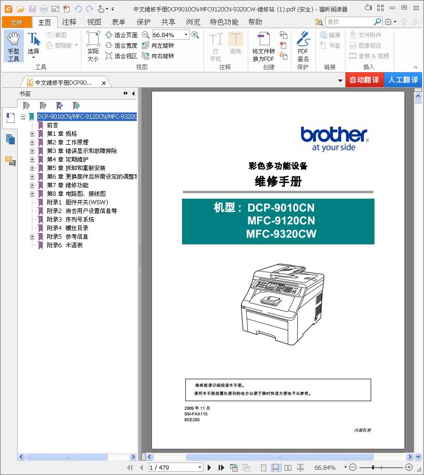
Task: Open the page number dropdown
Action: tap(200, 467)
